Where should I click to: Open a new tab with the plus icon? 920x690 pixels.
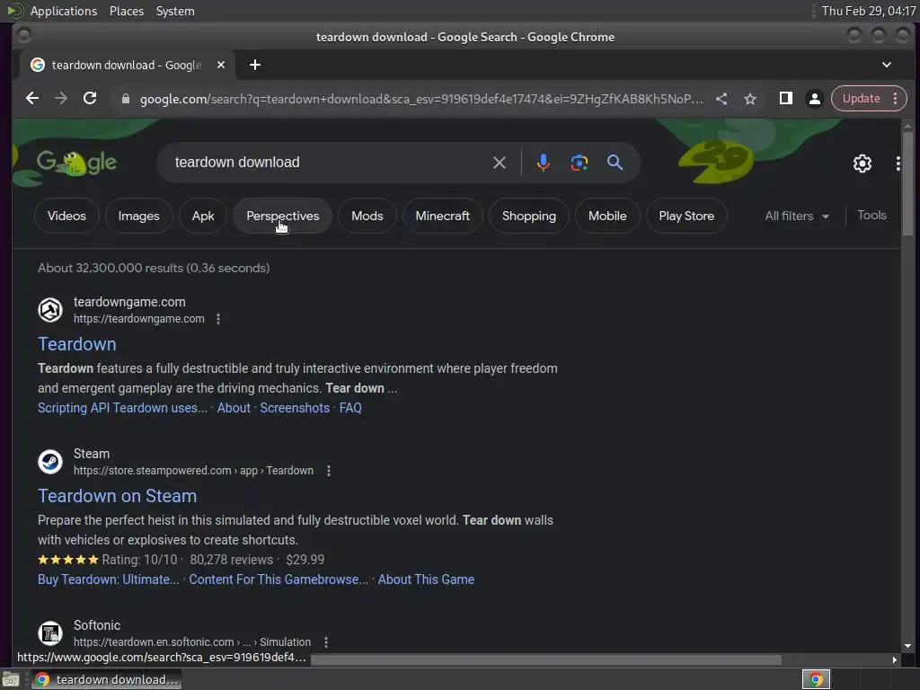click(x=254, y=65)
